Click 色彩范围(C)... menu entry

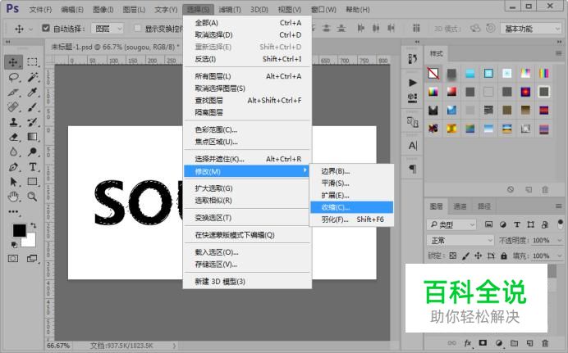[x=248, y=129]
